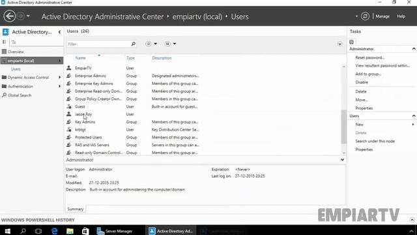Viewport: 417px width, 235px height.
Task: Sort by Name column header
Action: click(81, 58)
